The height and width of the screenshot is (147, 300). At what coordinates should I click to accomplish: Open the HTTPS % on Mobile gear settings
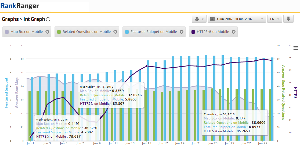point(234,32)
